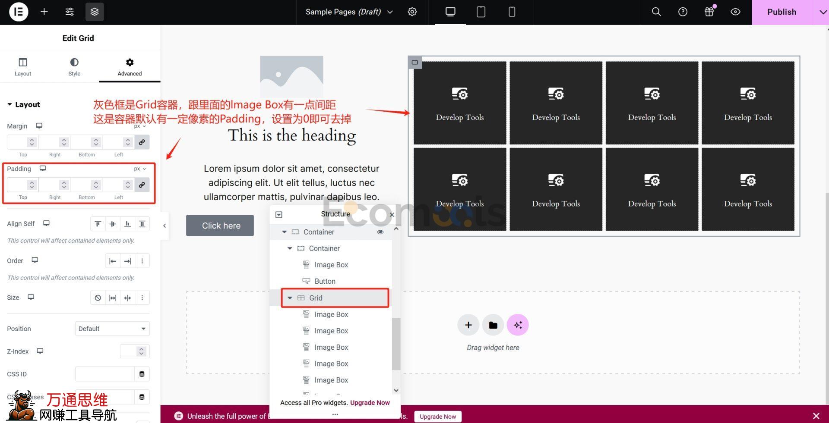Screen dimensions: 829x423
Task: Open page settings gear icon
Action: pos(412,12)
